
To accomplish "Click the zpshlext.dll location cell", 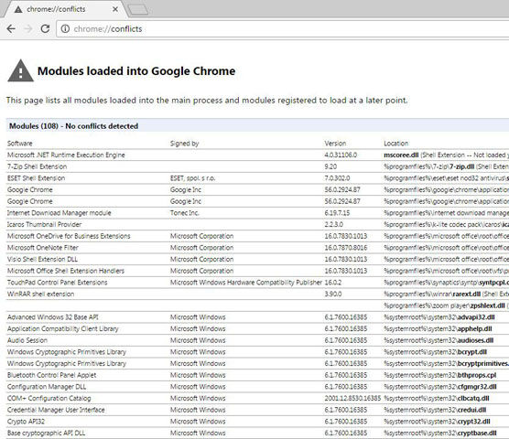I will coord(447,305).
